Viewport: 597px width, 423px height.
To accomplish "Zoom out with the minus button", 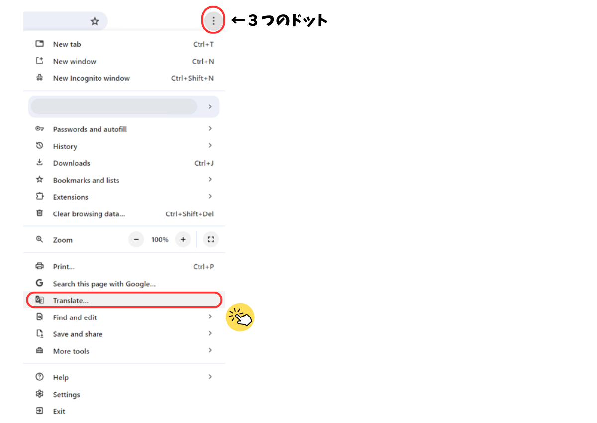I will tap(136, 240).
